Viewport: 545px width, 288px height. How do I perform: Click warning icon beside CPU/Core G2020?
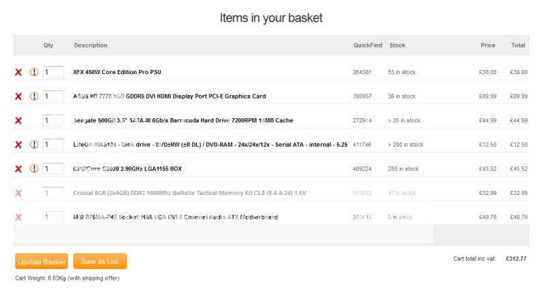pos(34,168)
